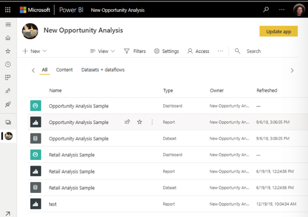This screenshot has height=217, width=308.
Task: Open the toolbar ellipsis next to Access
Action: pos(220,51)
